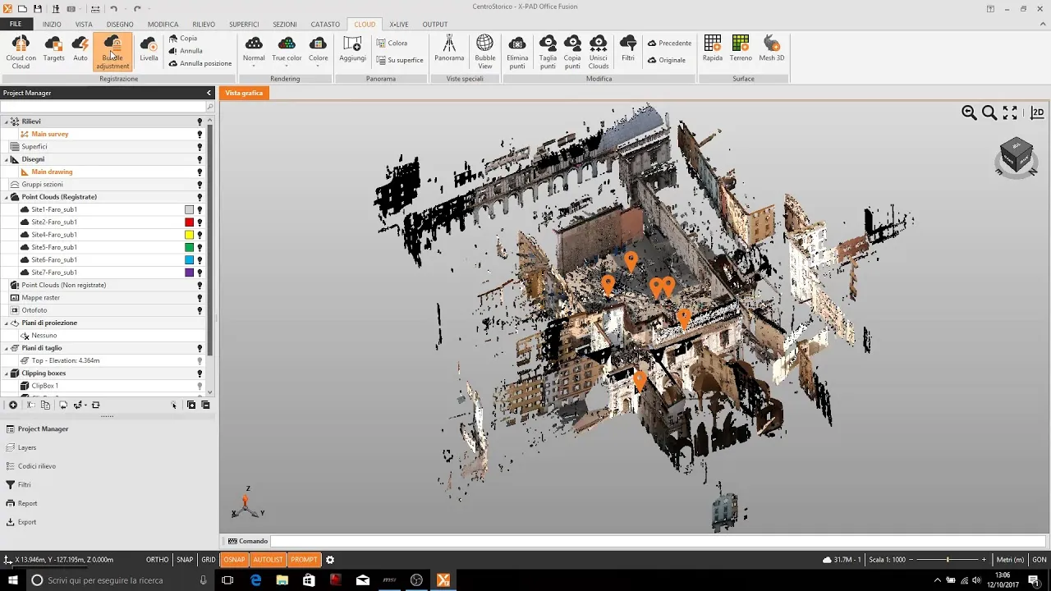Open the Cloud con Cloud registration tool
1051x591 pixels.
click(21, 50)
